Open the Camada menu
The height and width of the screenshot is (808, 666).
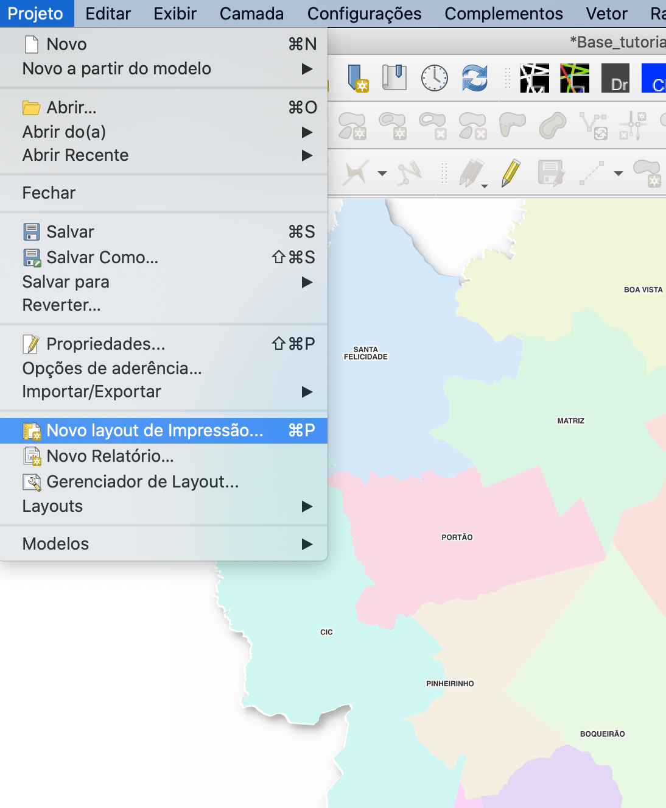coord(251,13)
